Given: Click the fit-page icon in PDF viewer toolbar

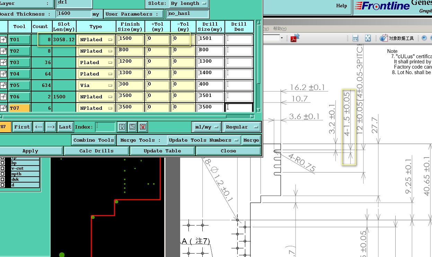Looking at the screenshot, I should coord(368,38).
